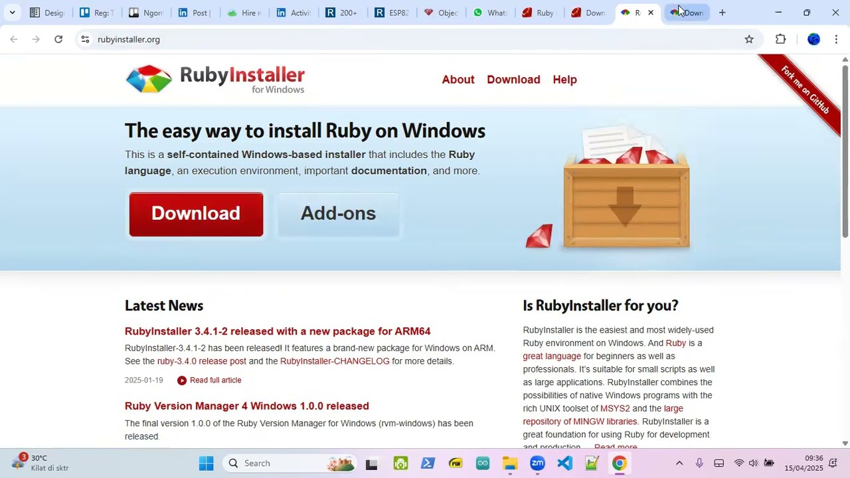Click the play icon beside Read full article
Viewport: 850px width, 478px height.
[182, 380]
